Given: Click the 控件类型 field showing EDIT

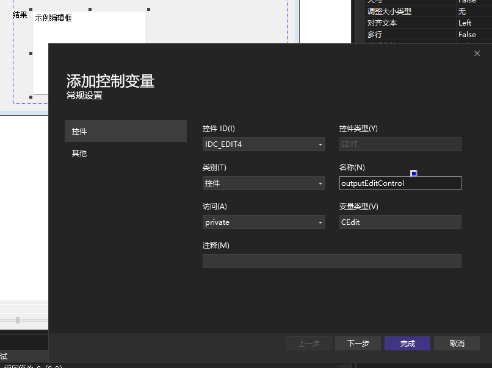Looking at the screenshot, I should (400, 144).
